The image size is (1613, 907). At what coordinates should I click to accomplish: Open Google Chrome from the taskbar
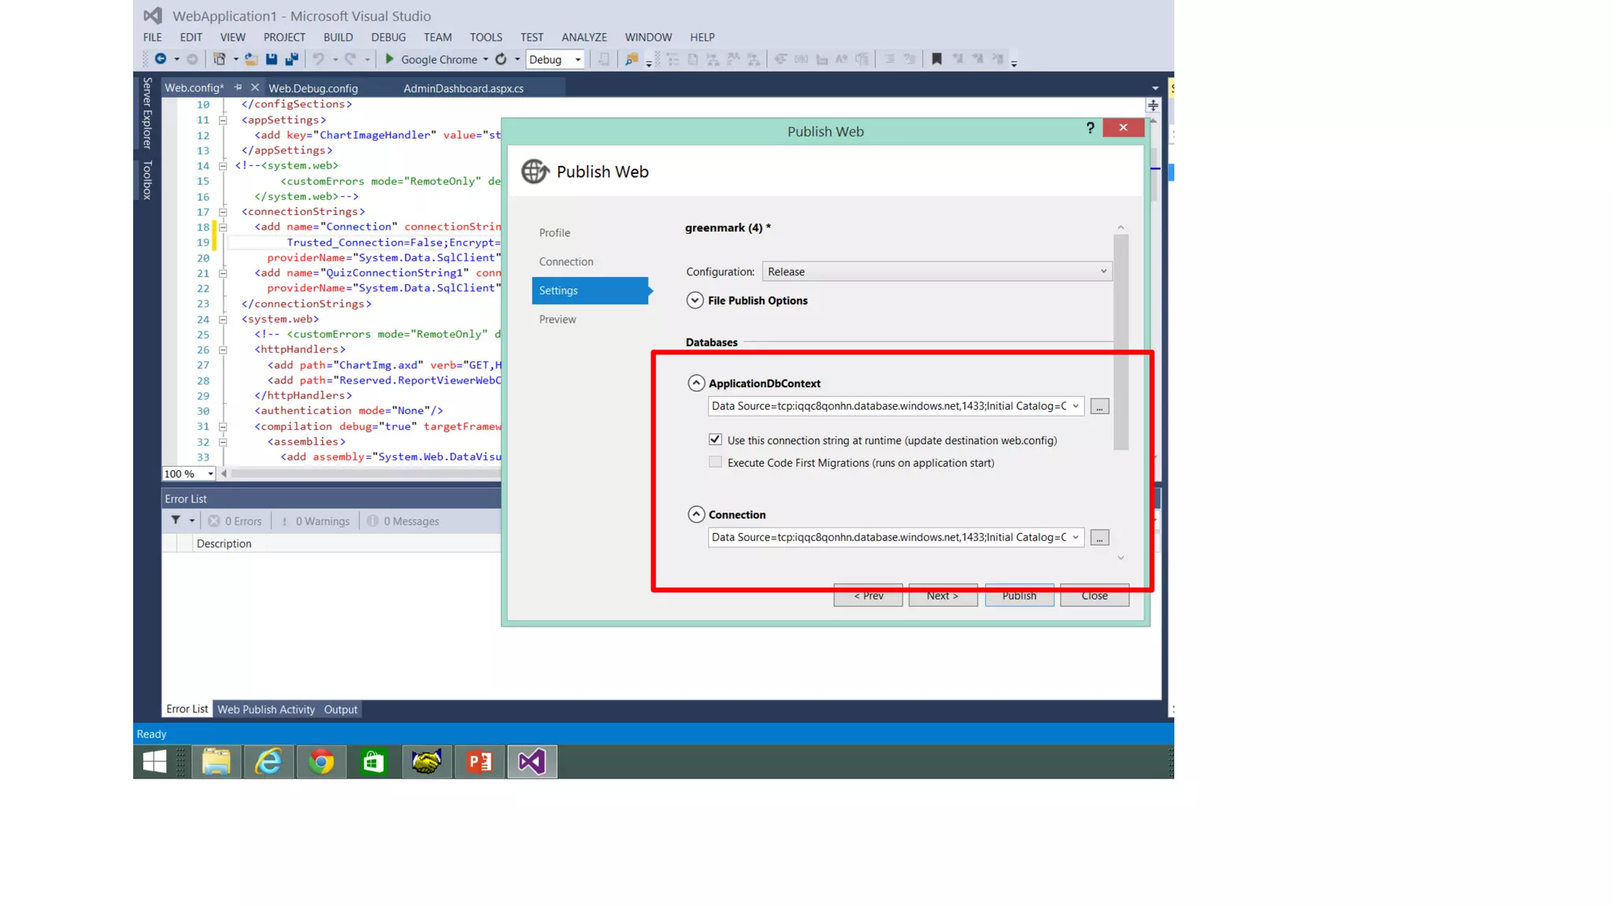click(x=321, y=761)
